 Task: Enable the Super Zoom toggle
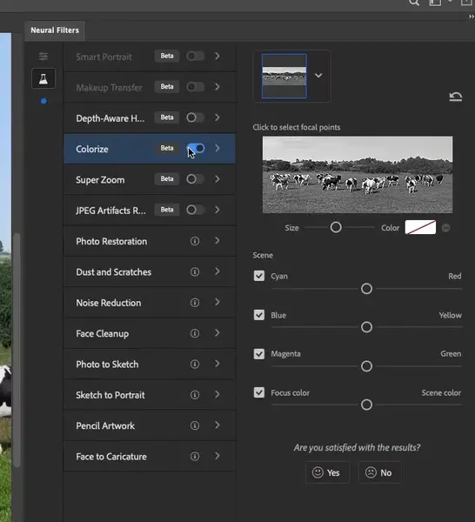[x=196, y=179]
